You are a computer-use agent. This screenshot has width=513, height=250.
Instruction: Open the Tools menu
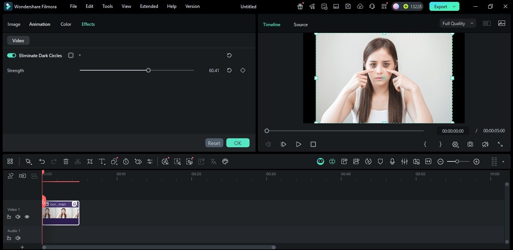[x=108, y=6]
